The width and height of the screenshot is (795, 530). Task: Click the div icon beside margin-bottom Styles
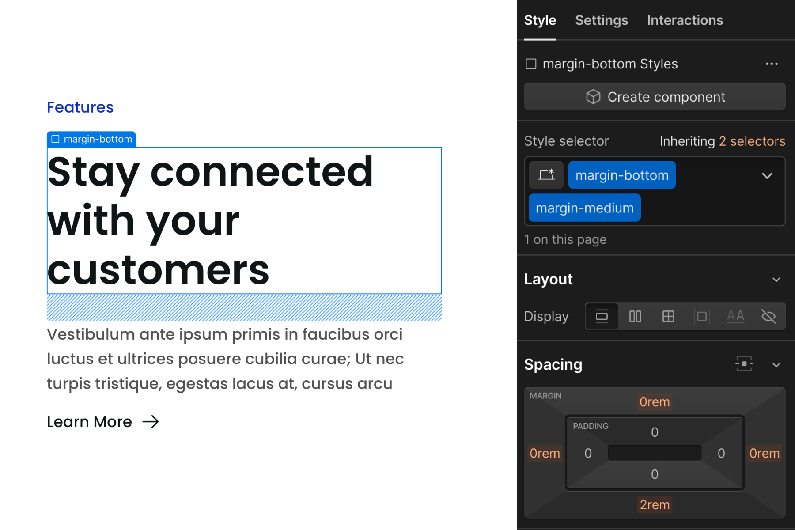[531, 64]
